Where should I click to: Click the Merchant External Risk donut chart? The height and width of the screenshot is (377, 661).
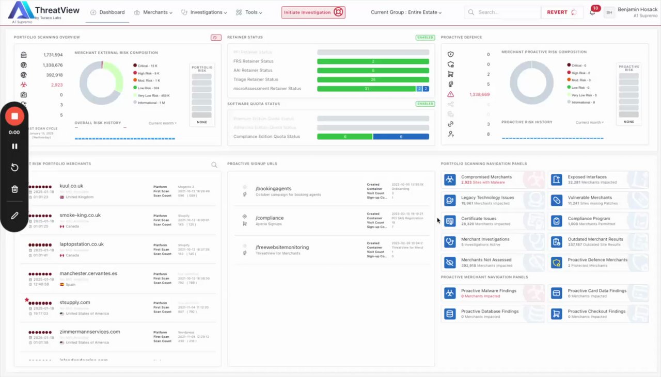click(x=101, y=84)
